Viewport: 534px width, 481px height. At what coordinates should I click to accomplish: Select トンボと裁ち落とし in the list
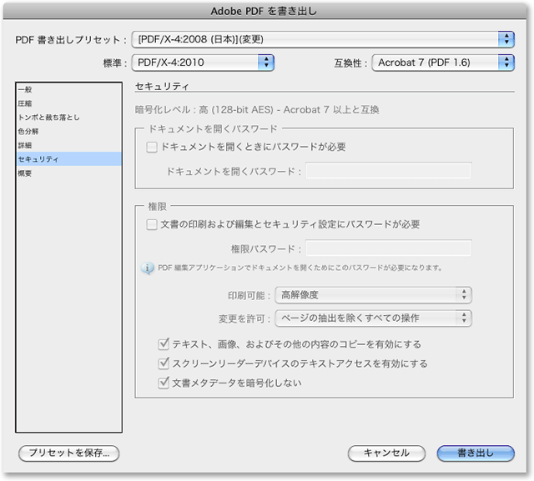pos(48,117)
